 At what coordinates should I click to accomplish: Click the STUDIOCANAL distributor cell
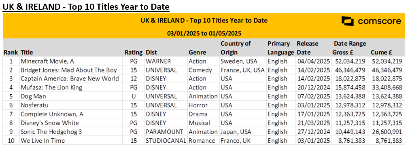(166, 141)
